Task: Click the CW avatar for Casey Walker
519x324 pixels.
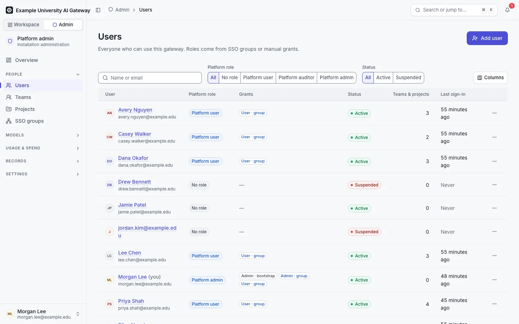Action: (x=110, y=137)
